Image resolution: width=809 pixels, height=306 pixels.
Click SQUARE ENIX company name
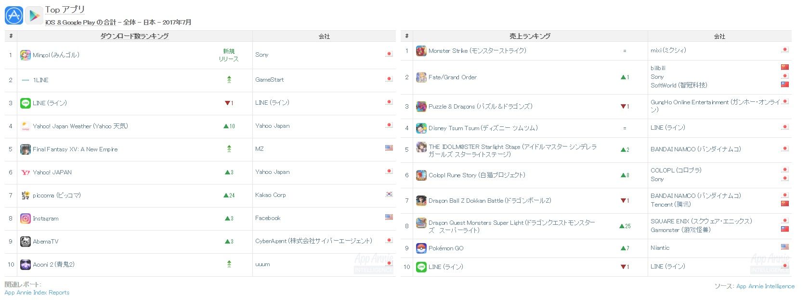tap(701, 221)
